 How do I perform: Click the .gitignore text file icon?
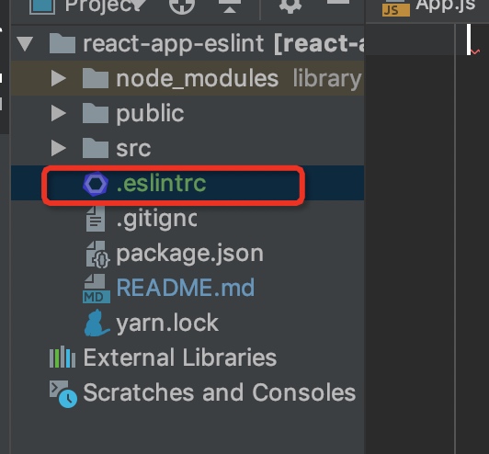pos(96,219)
